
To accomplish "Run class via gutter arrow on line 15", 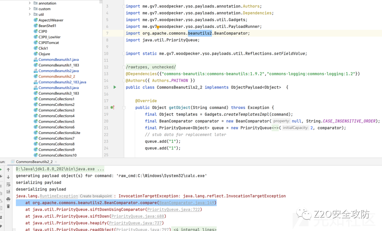I will tap(115, 87).
